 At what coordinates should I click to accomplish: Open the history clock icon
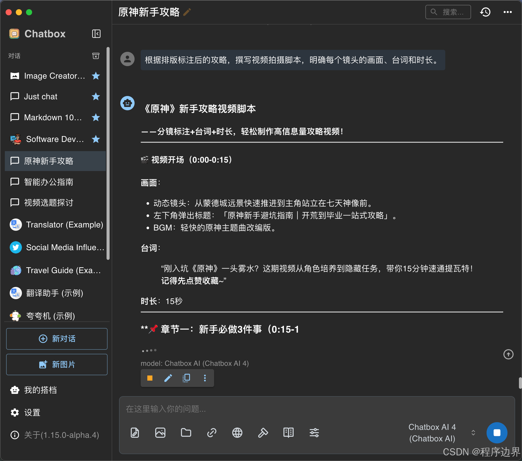pos(485,12)
